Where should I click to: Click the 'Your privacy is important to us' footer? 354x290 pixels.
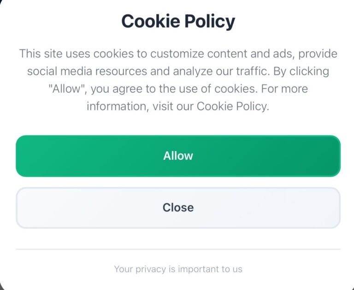178,269
